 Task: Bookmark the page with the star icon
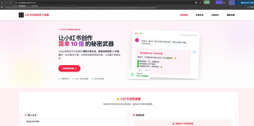pyautogui.click(x=200, y=3)
